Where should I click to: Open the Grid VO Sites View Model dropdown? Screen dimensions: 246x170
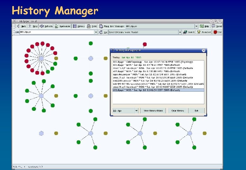click(180, 32)
